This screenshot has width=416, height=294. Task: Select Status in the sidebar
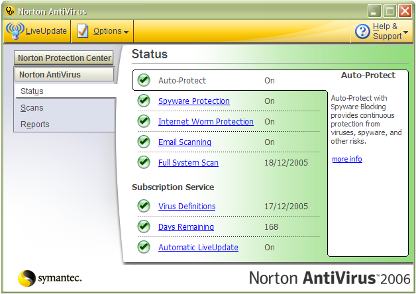pyautogui.click(x=66, y=91)
